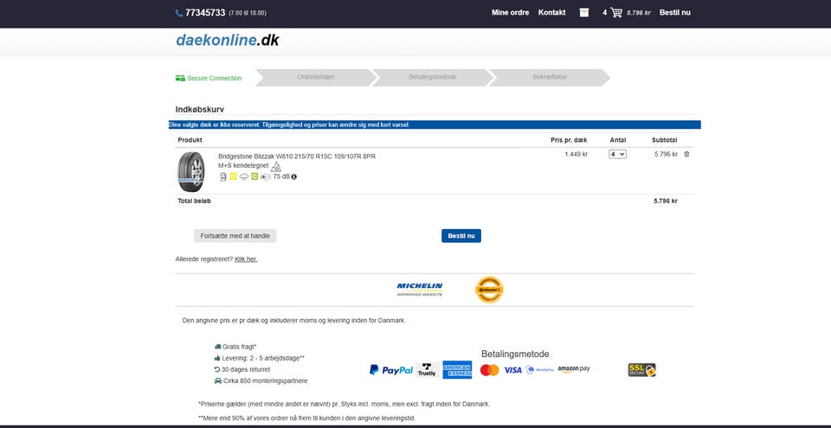Click the thumbs-up icon beside Levering
Screen dimensions: 831x428
point(217,358)
